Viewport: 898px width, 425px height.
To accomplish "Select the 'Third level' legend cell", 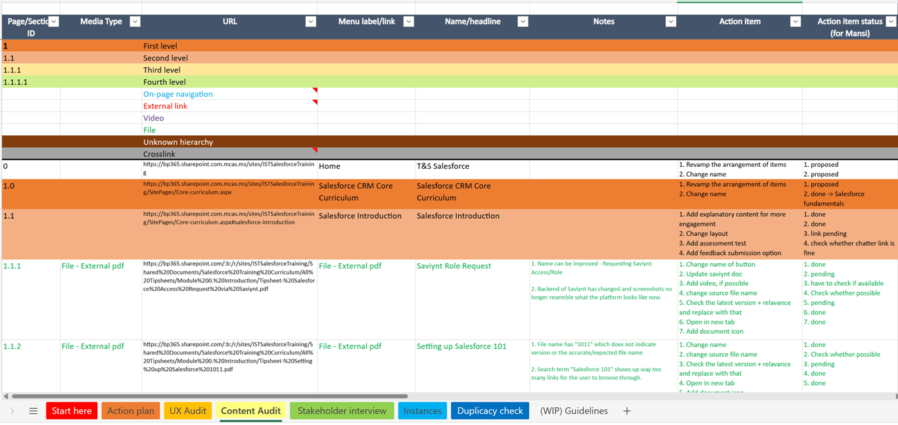I will point(229,70).
